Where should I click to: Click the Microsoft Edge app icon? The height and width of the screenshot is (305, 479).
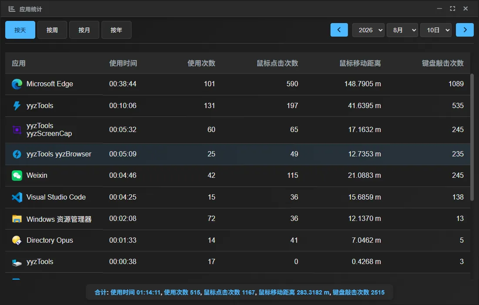17,84
